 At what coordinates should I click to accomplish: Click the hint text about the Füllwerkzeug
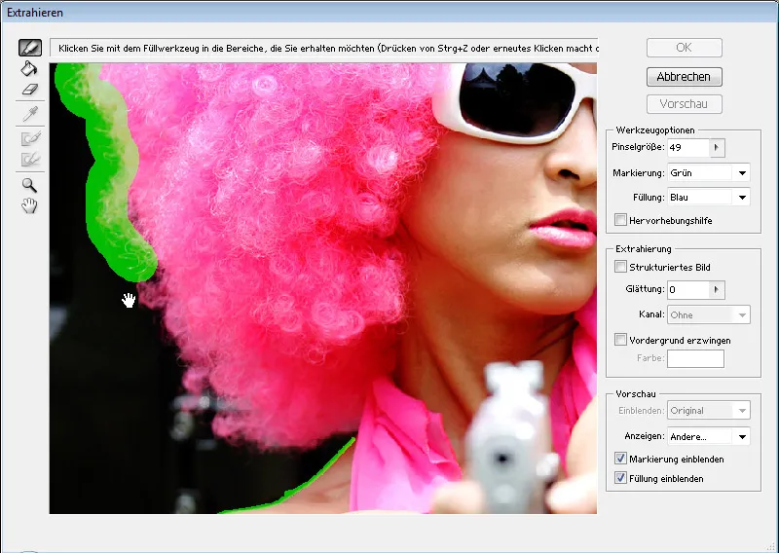328,49
